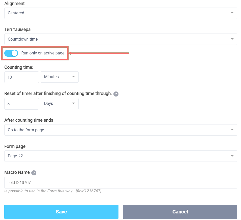241x220 pixels.
Task: Select the "Countdown time" timer type value
Action: pyautogui.click(x=23, y=39)
